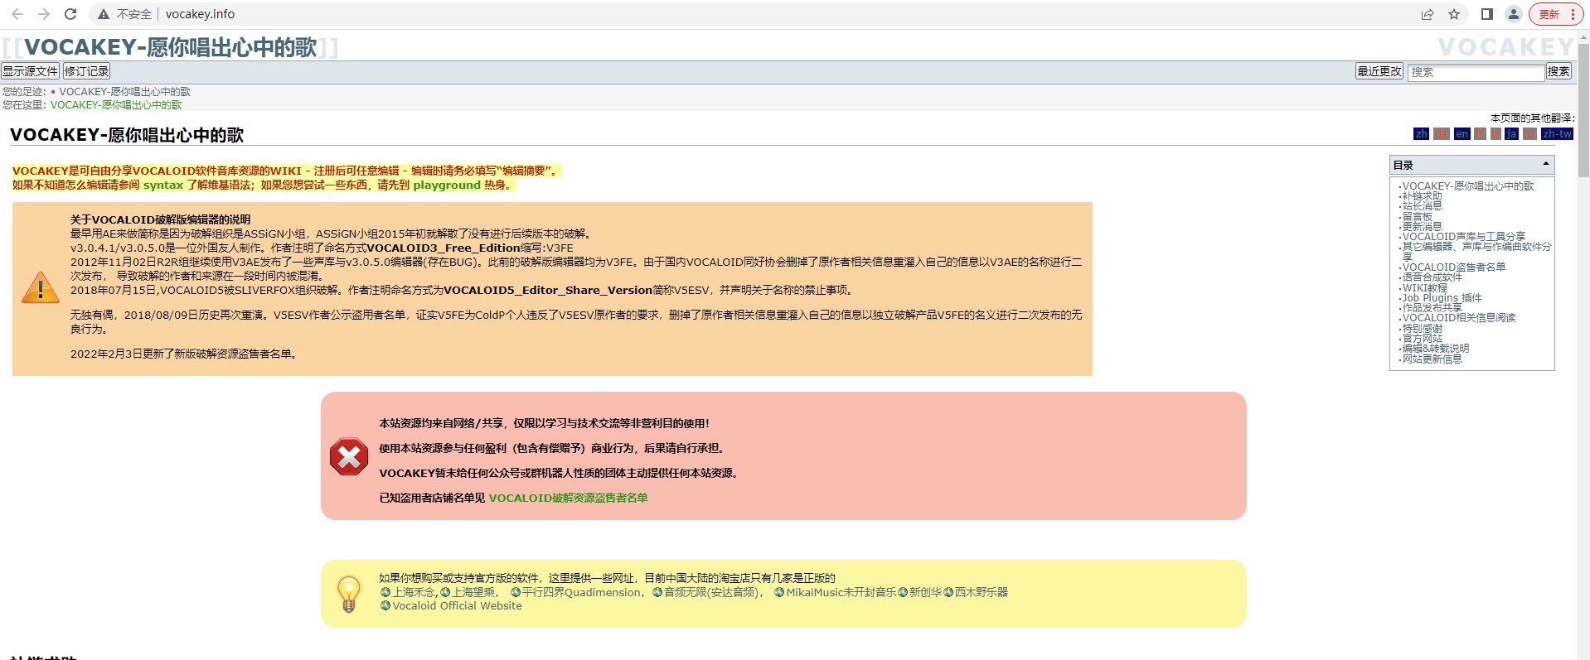The image size is (1590, 660).
Task: Jump to 网站更新信息 in contents
Action: [x=1432, y=359]
